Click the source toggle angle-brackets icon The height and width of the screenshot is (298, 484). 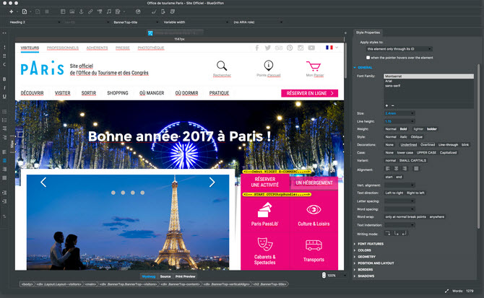[4, 33]
